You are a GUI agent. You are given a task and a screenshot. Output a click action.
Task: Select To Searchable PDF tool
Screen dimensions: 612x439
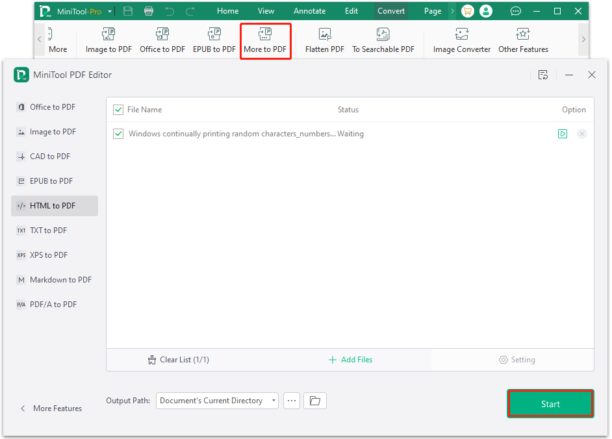point(383,40)
